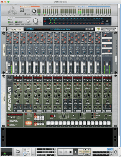This screenshot has height=157, width=121.
Task: Toggle the Shuffle button on Redrum
Action: pos(74,115)
